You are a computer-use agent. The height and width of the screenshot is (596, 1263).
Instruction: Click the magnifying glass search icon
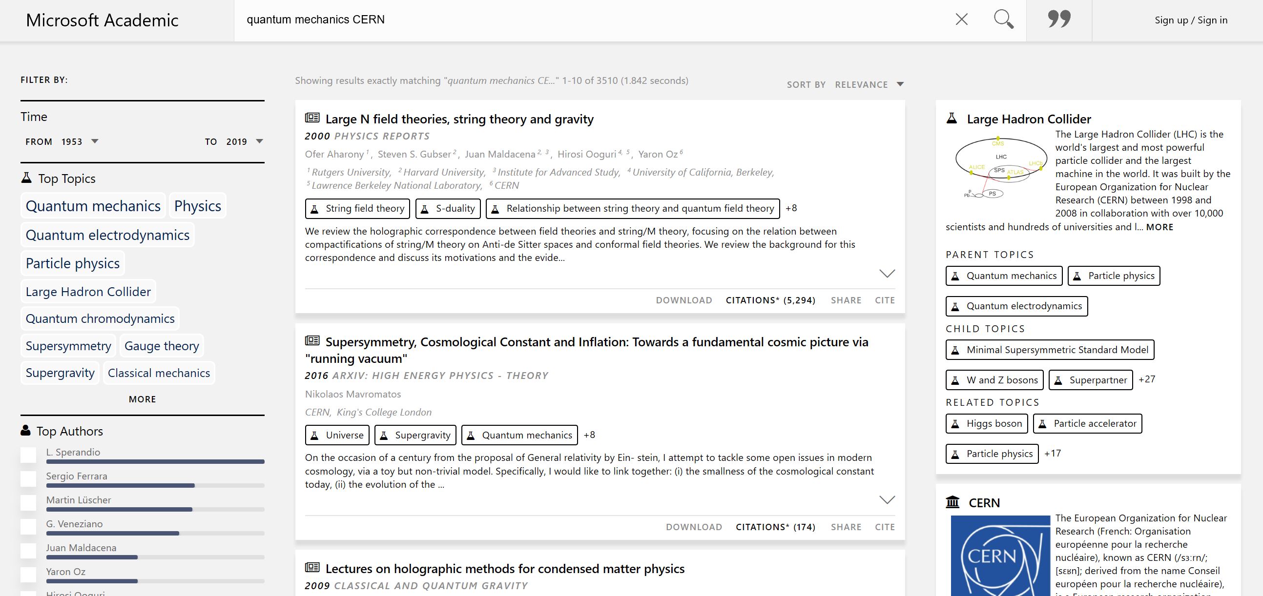[x=1003, y=20]
